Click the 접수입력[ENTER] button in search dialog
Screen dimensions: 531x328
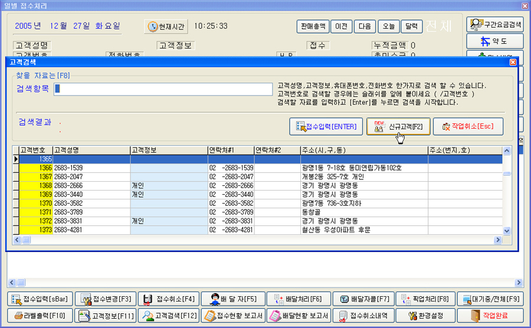tap(326, 127)
